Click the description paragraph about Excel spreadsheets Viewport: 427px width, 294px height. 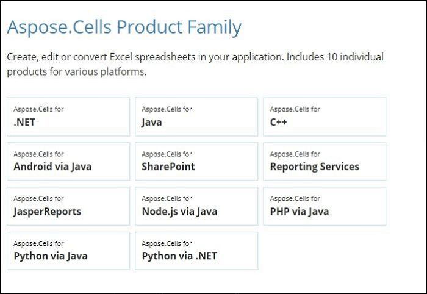(195, 64)
